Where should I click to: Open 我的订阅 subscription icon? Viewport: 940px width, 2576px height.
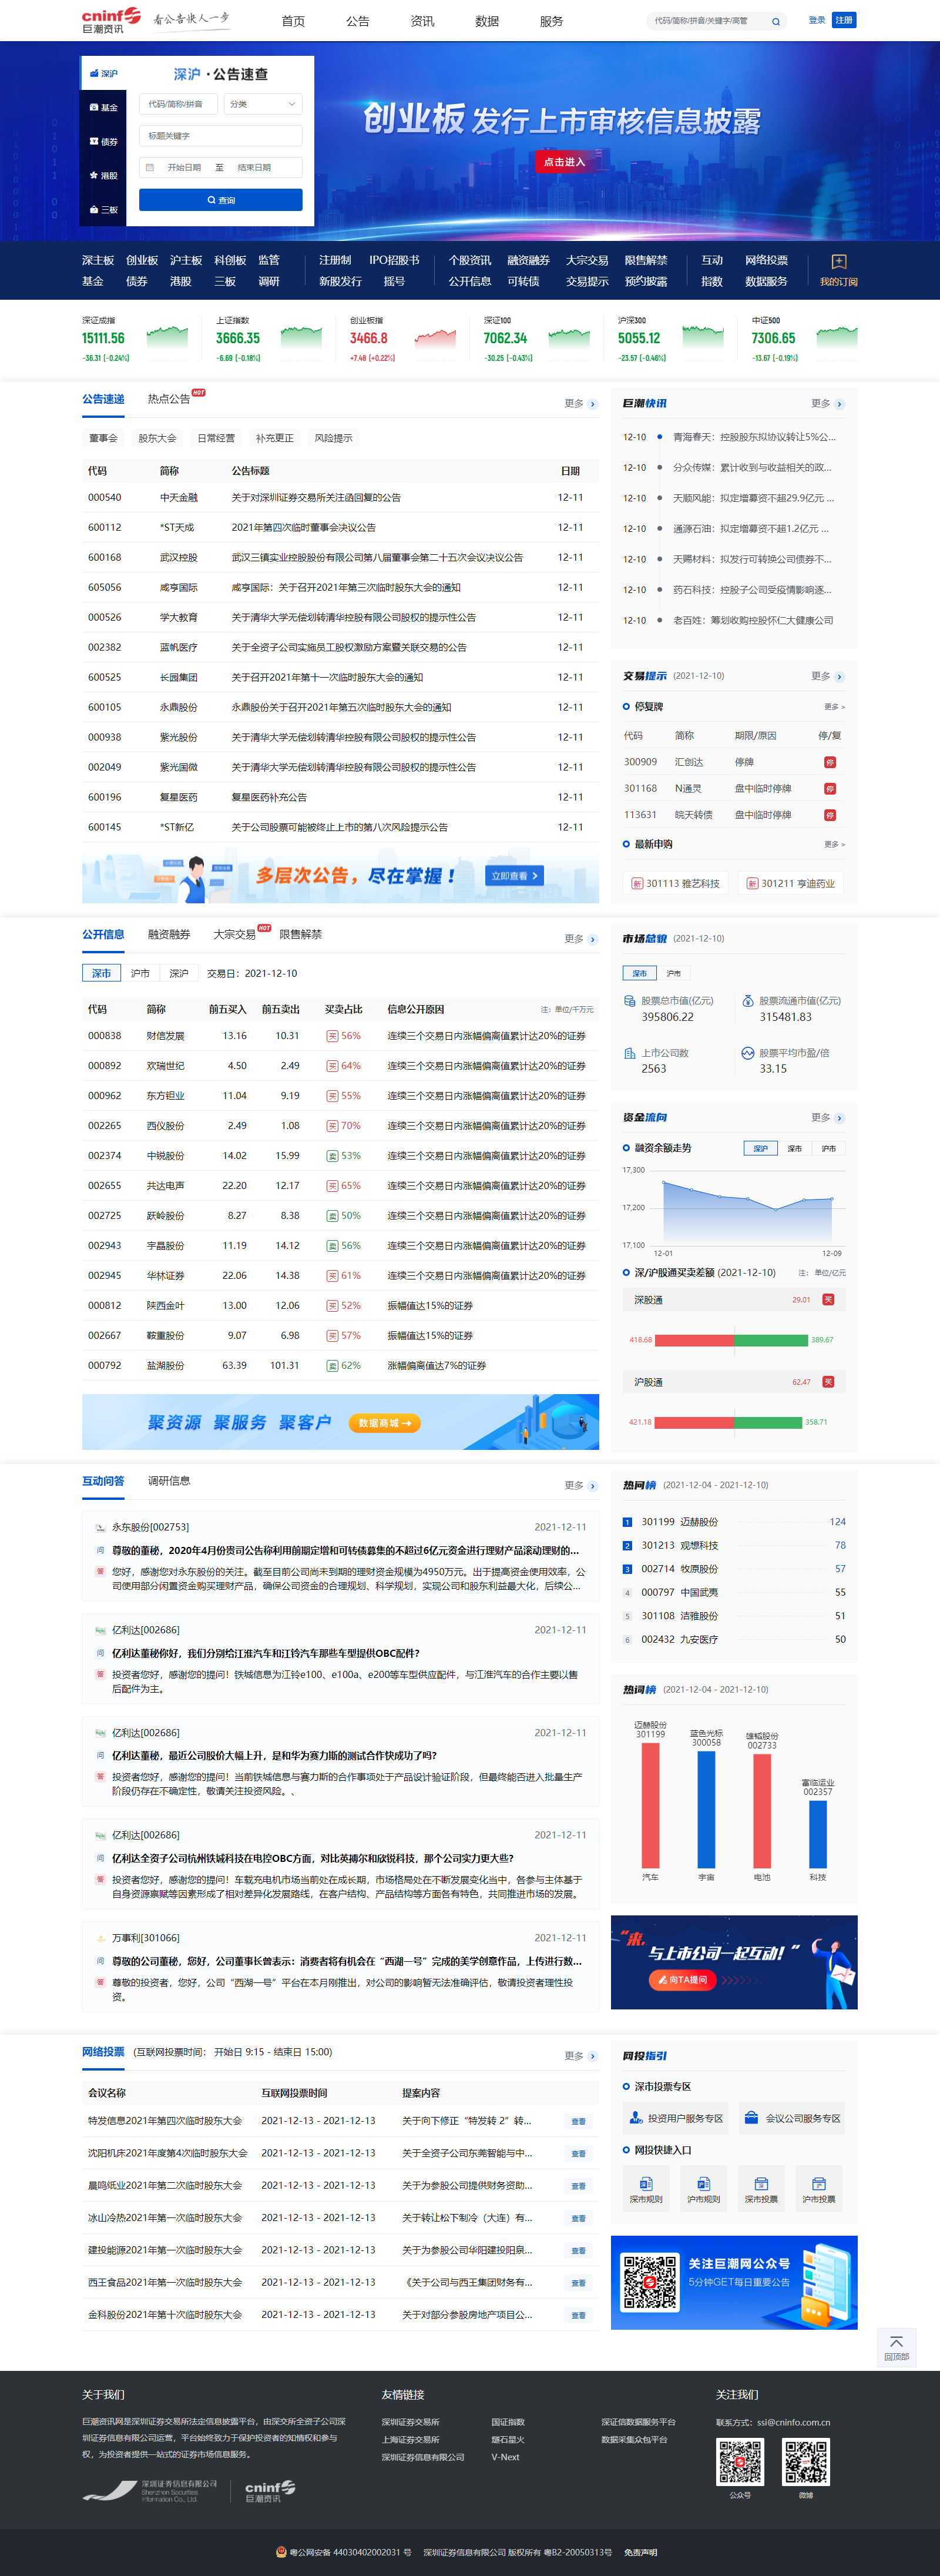[x=838, y=262]
